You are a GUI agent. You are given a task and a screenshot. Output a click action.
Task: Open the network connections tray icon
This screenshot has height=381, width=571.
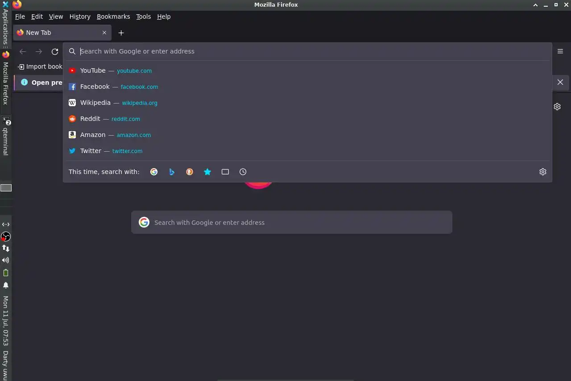coord(6,248)
